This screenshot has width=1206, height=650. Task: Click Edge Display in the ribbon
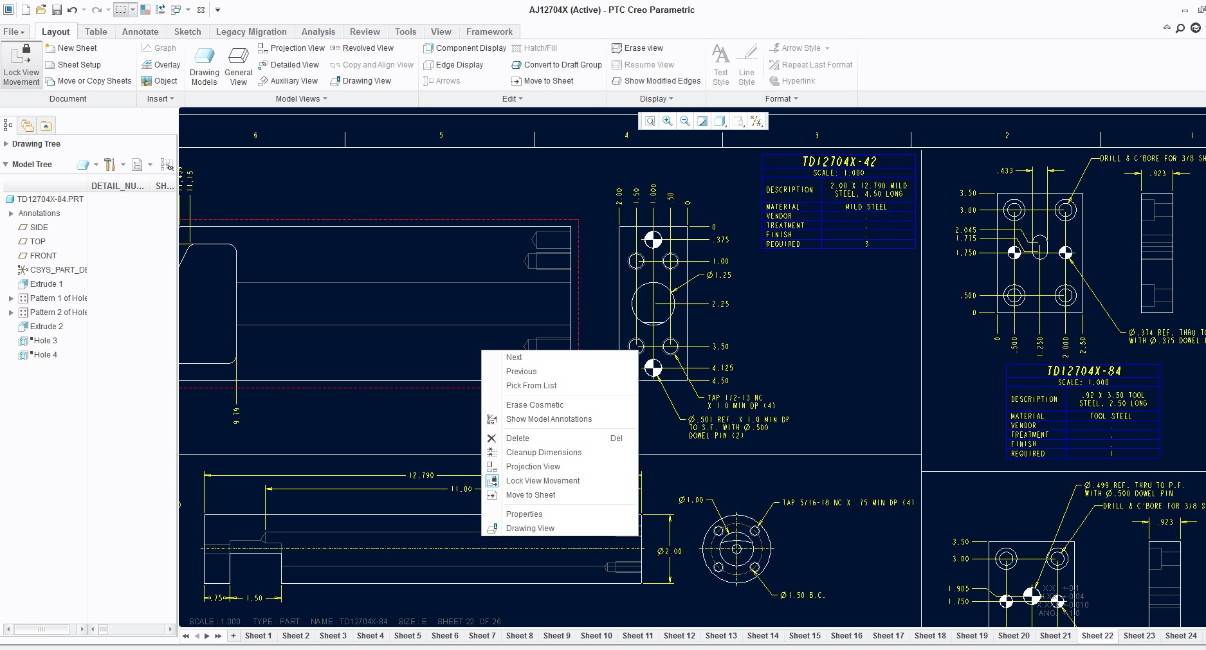tap(453, 65)
